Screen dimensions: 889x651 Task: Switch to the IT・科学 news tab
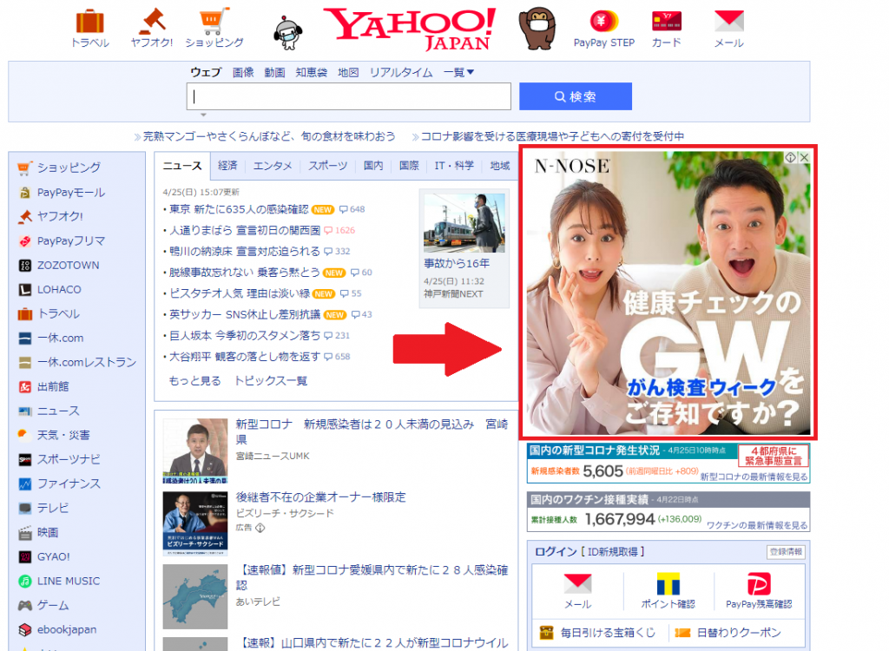[454, 166]
